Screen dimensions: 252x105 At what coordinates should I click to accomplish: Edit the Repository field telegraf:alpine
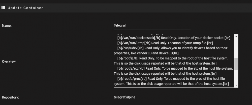tap(152, 97)
